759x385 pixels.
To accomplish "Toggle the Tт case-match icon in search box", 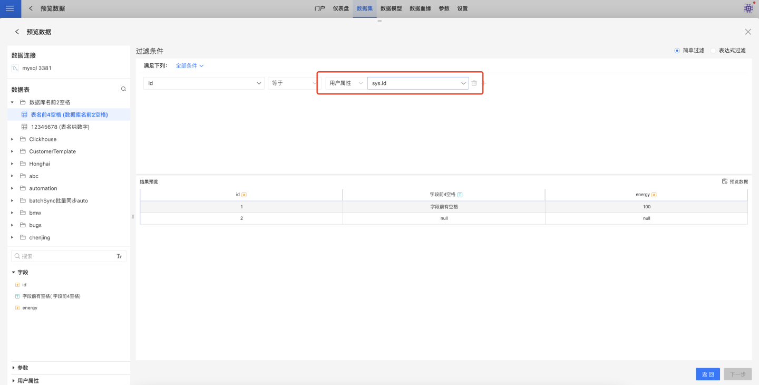I will pyautogui.click(x=119, y=256).
